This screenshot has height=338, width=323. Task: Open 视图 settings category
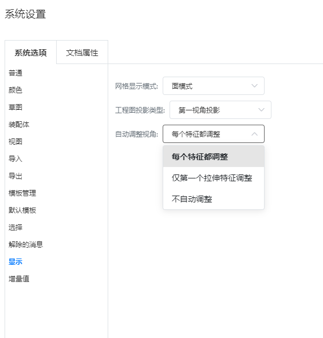[x=15, y=141]
